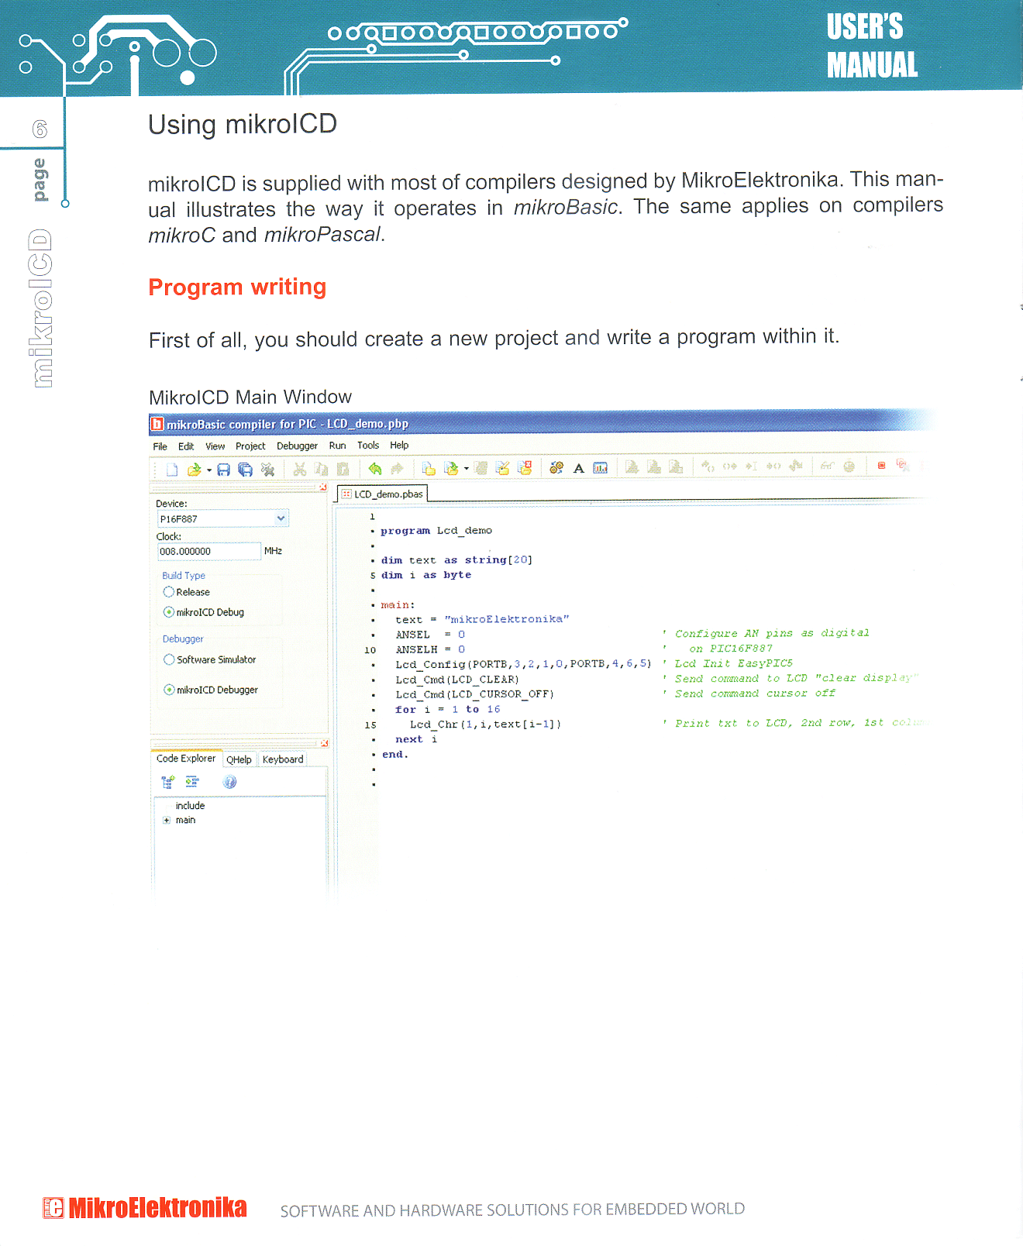Viewport: 1023px width, 1246px height.
Task: Click the Code Explorer collapse list icon
Action: point(191,782)
